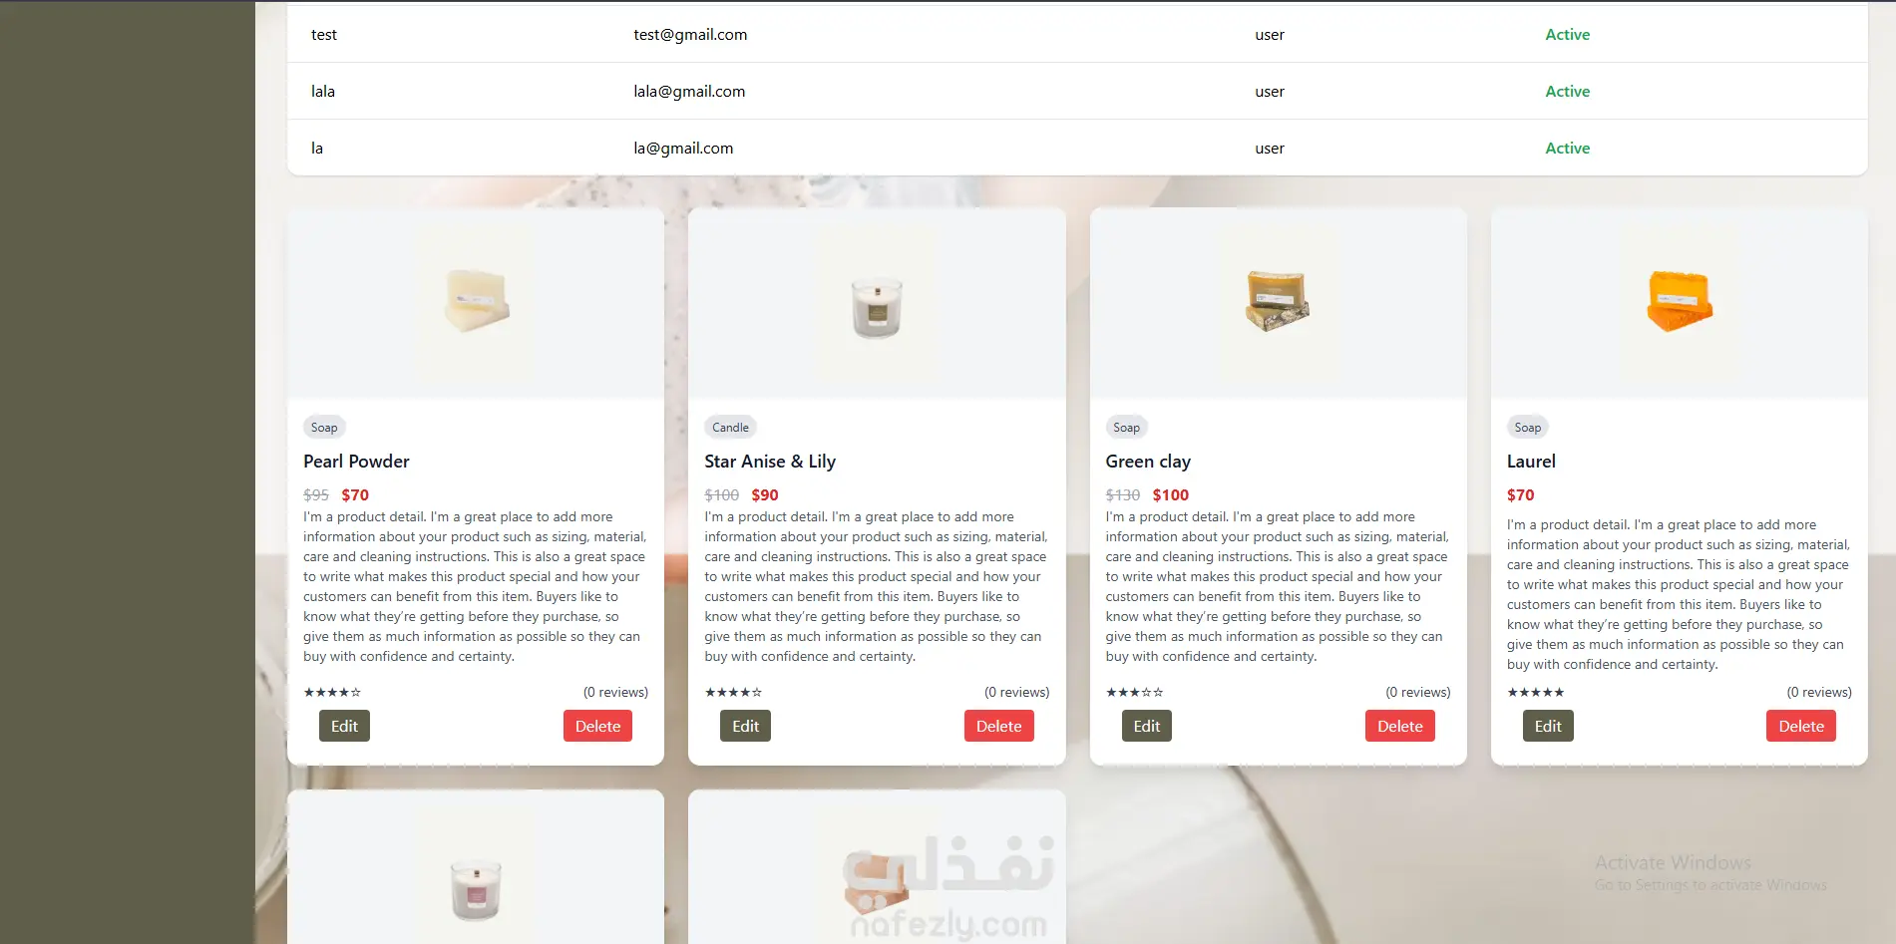The height and width of the screenshot is (944, 1896).
Task: Open the Pearl Powder soap image
Action: pyautogui.click(x=476, y=302)
